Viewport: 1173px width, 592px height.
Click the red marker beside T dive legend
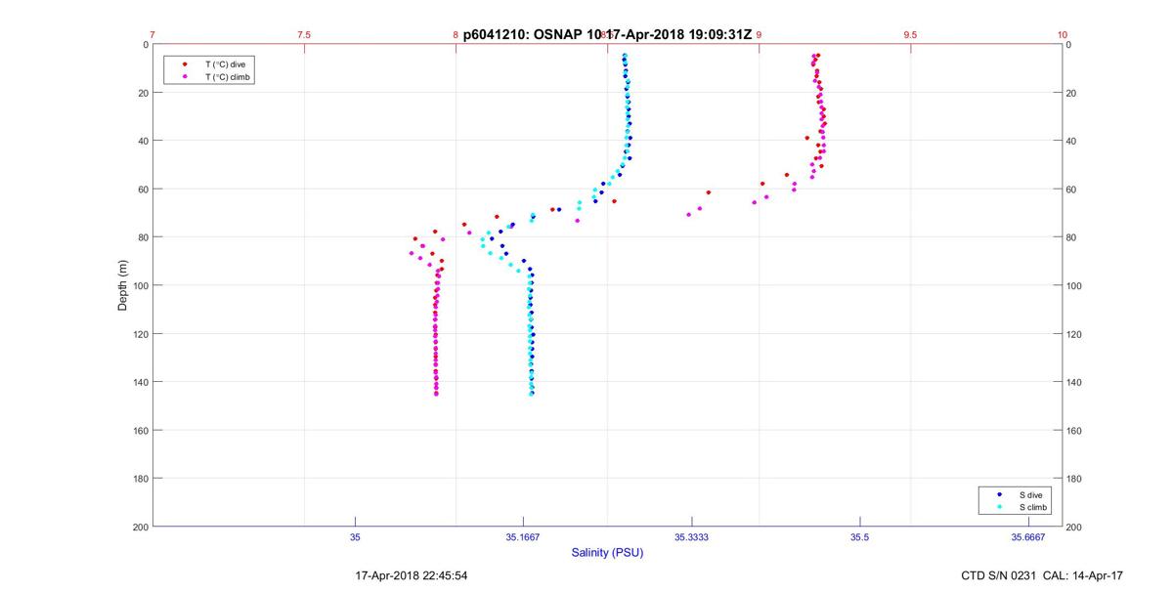185,63
